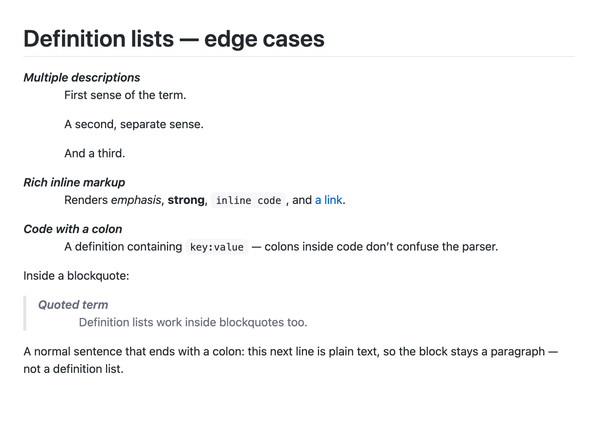
Task: Click the "Inside a blockquote:" paragraph
Action: [x=76, y=276]
